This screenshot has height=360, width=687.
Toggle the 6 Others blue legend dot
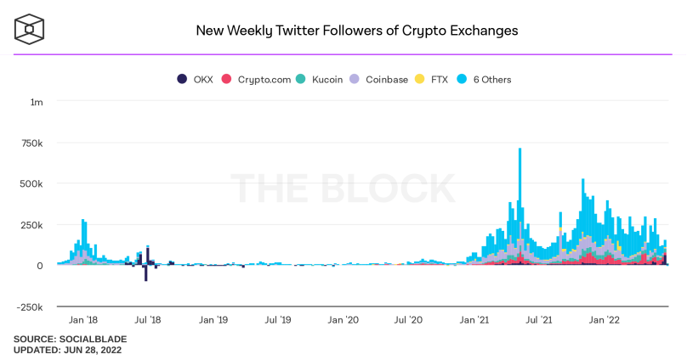click(x=462, y=79)
